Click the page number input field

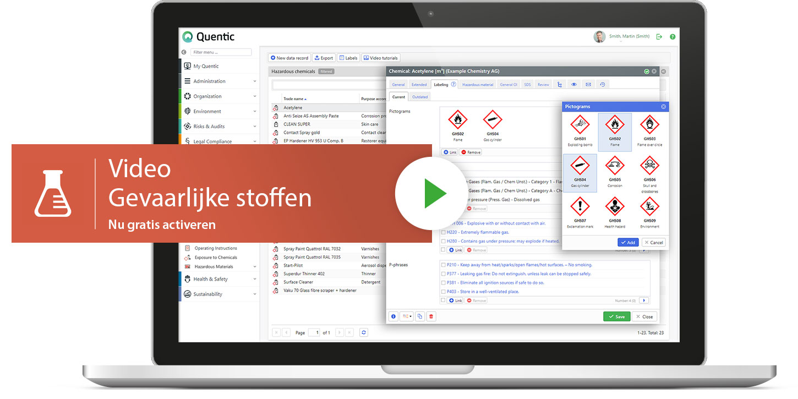click(314, 332)
